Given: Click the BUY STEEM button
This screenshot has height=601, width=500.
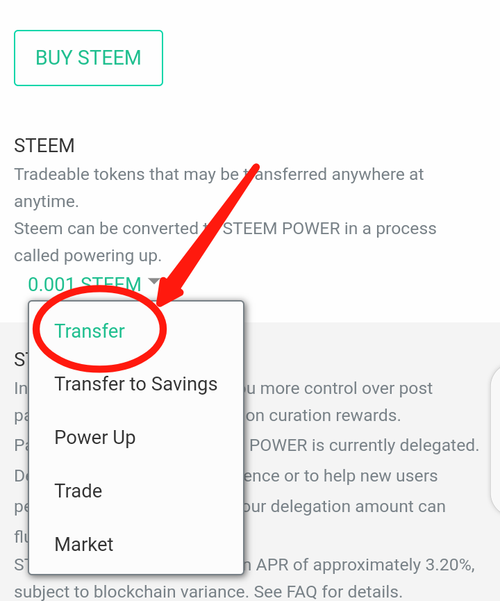Looking at the screenshot, I should 88,58.
